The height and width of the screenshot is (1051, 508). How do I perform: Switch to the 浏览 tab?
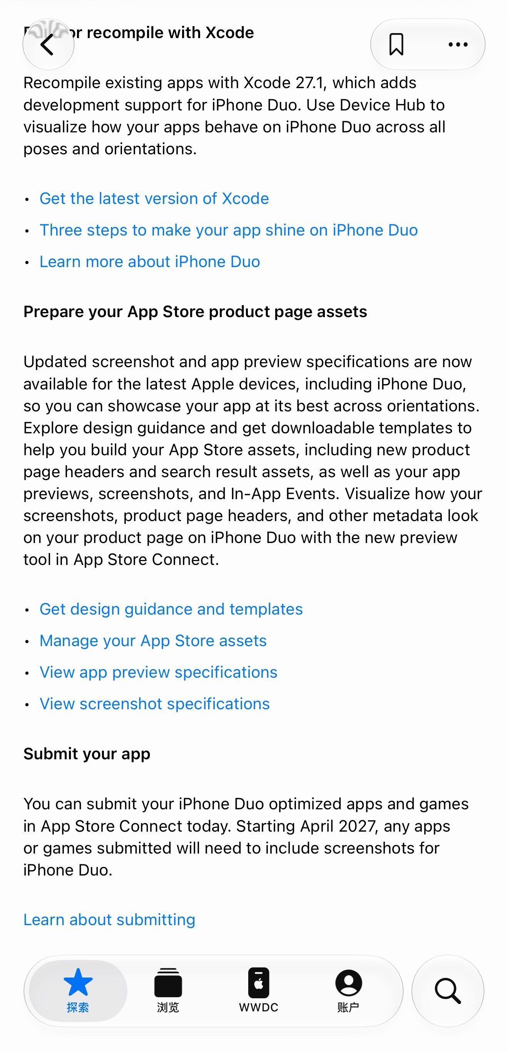pyautogui.click(x=168, y=991)
